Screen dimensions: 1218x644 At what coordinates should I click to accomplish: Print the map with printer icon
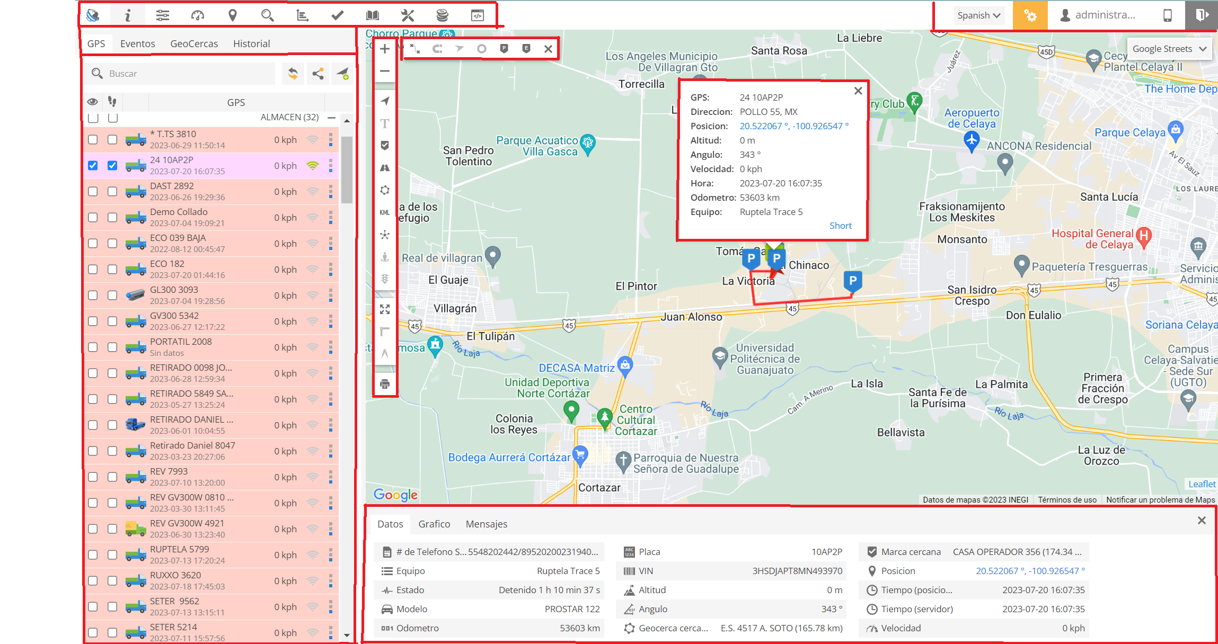tap(385, 384)
